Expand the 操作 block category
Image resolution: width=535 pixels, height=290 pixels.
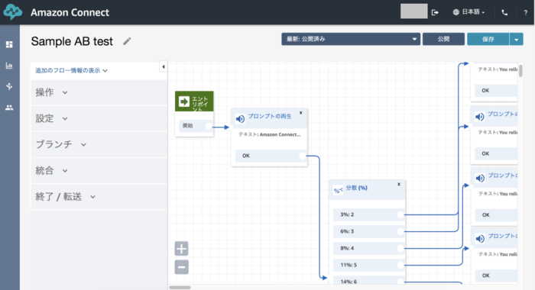point(99,92)
